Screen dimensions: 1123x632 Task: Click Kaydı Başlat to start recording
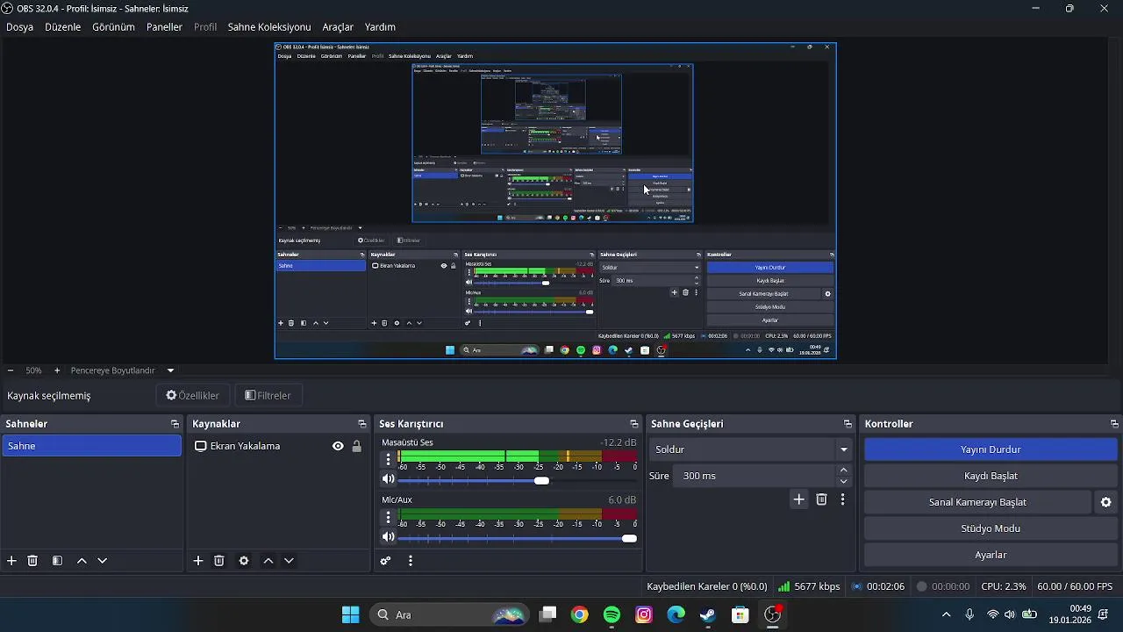coord(991,476)
